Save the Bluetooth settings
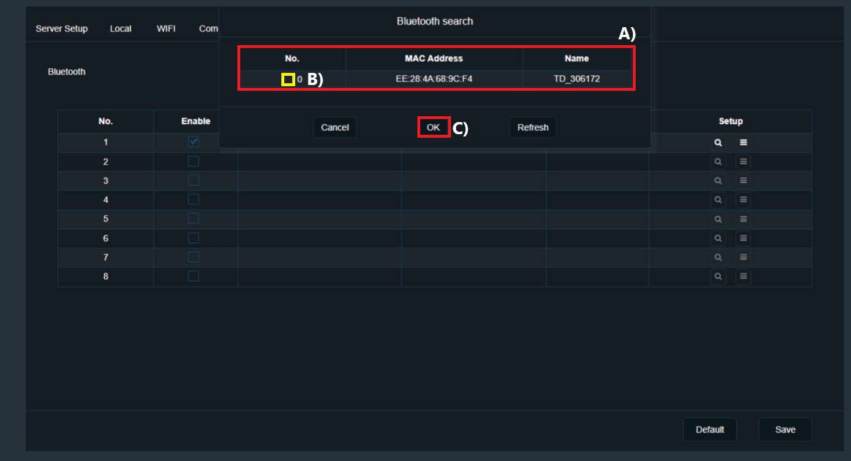 click(x=785, y=430)
